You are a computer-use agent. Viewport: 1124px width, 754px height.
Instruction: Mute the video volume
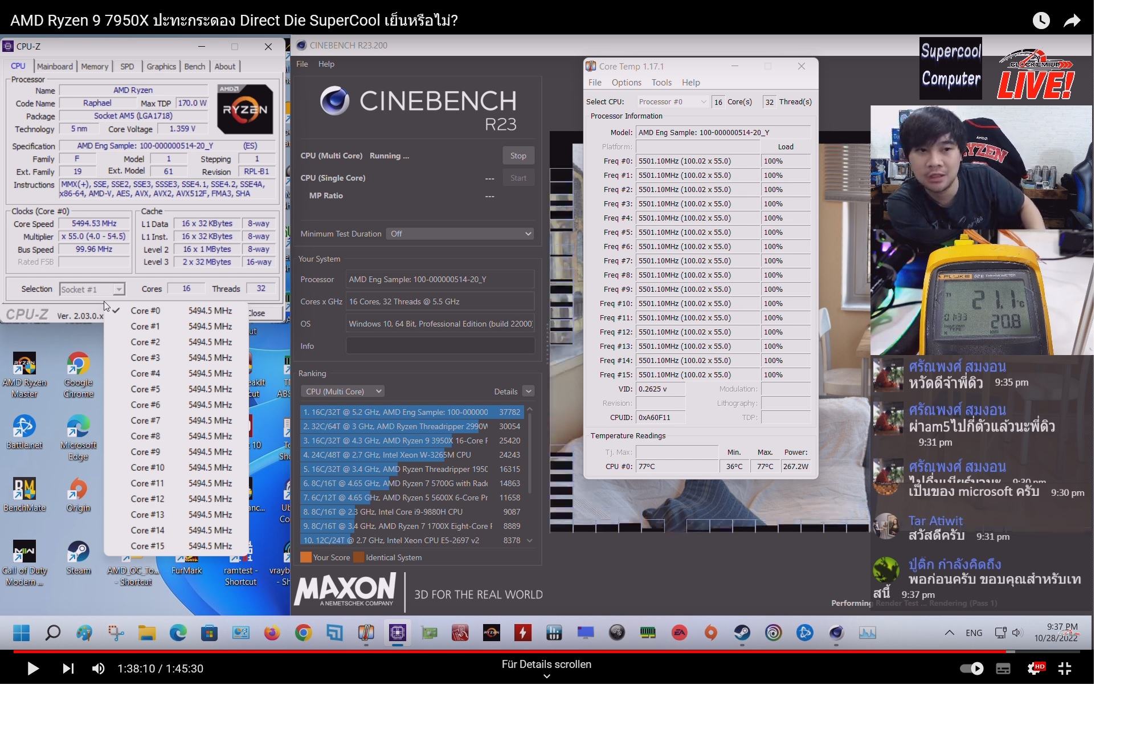(x=99, y=669)
